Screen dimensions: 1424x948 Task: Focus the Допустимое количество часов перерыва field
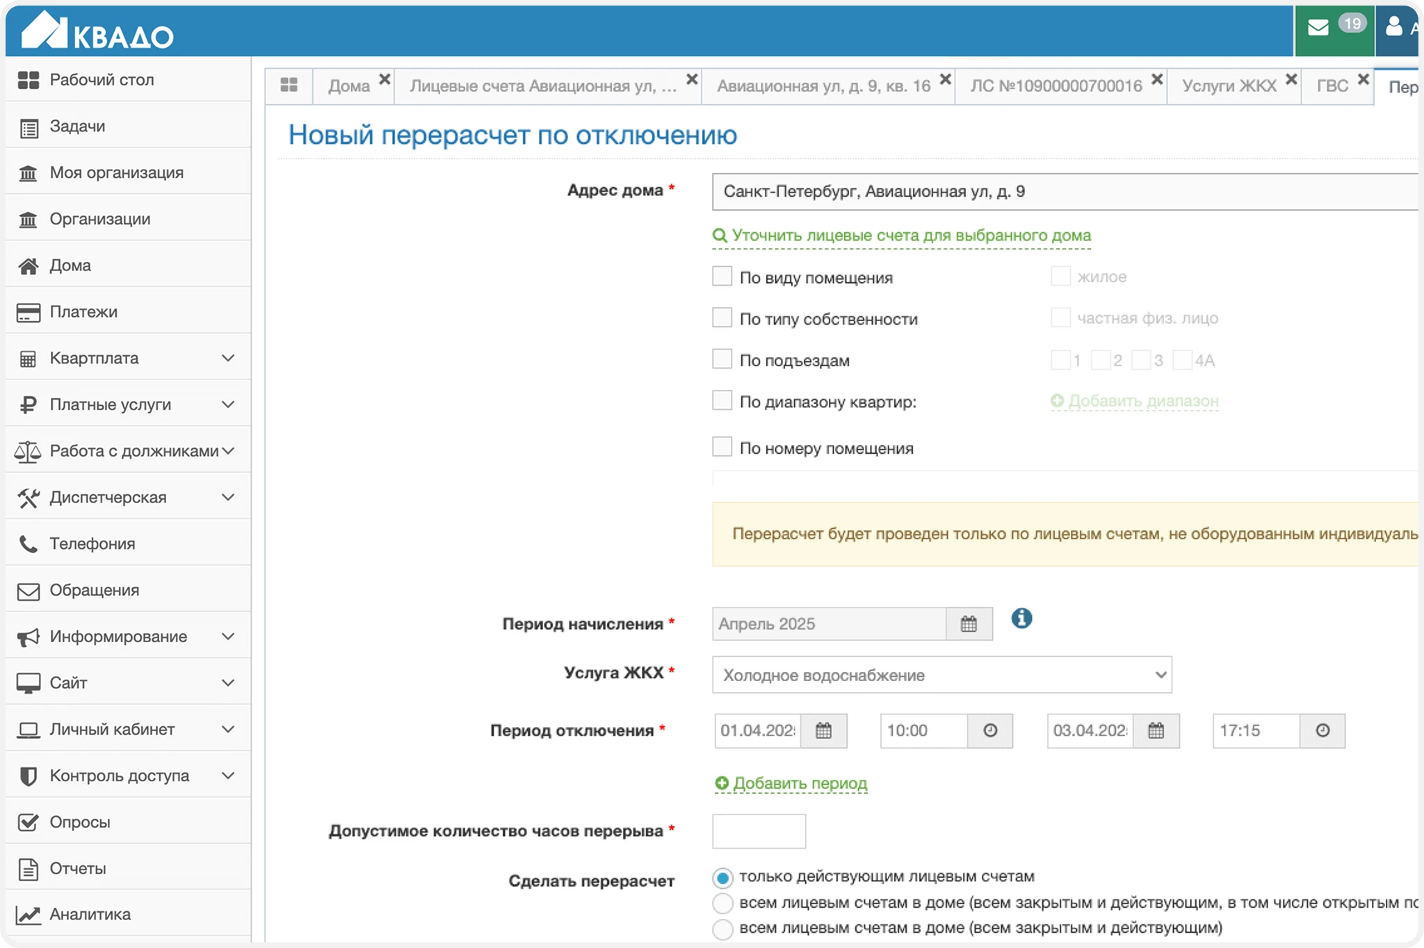759,831
